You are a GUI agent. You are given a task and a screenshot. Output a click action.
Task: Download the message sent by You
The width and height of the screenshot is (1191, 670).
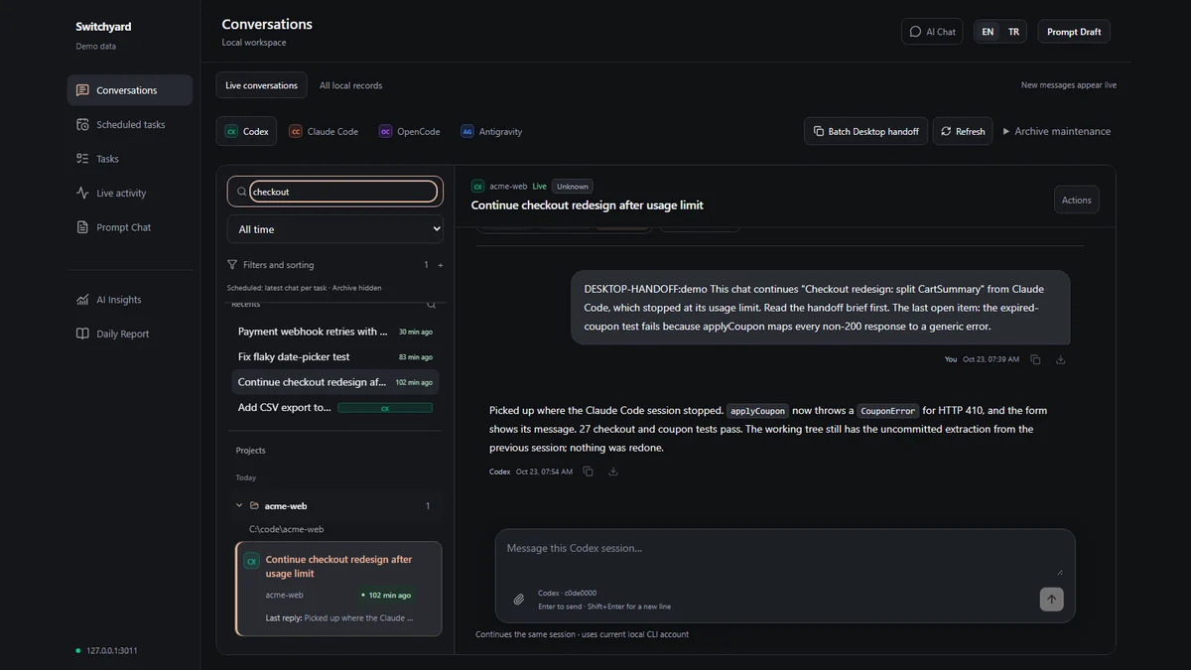tap(1060, 359)
